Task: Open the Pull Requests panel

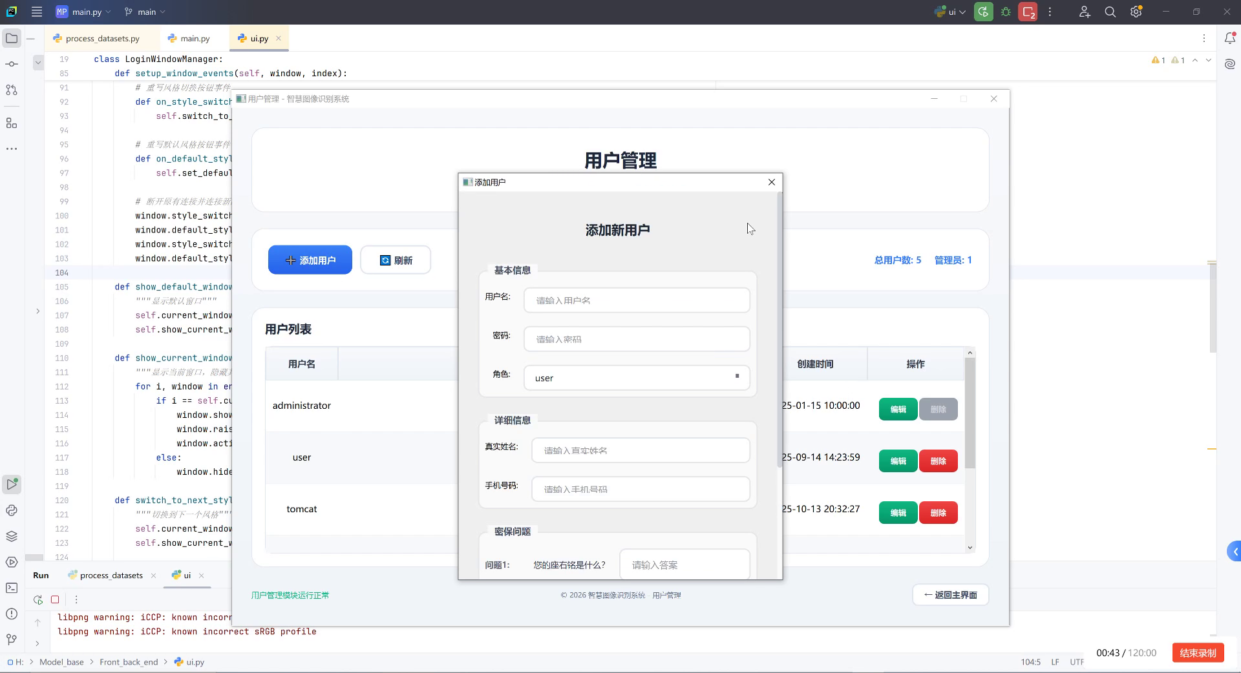Action: (x=11, y=90)
